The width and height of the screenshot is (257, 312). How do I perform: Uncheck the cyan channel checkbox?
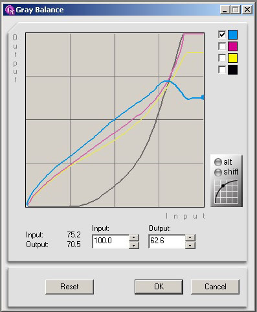(222, 34)
